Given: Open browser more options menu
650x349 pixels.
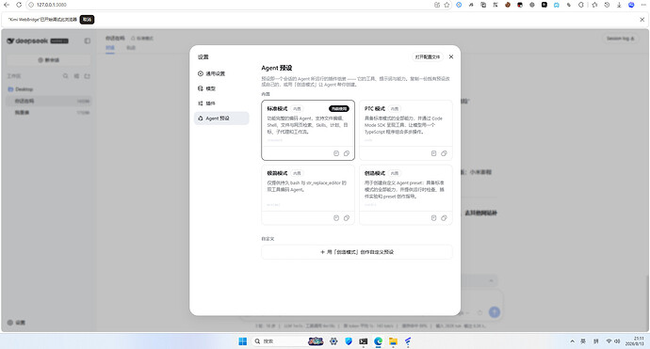Looking at the screenshot, I should click(643, 5).
